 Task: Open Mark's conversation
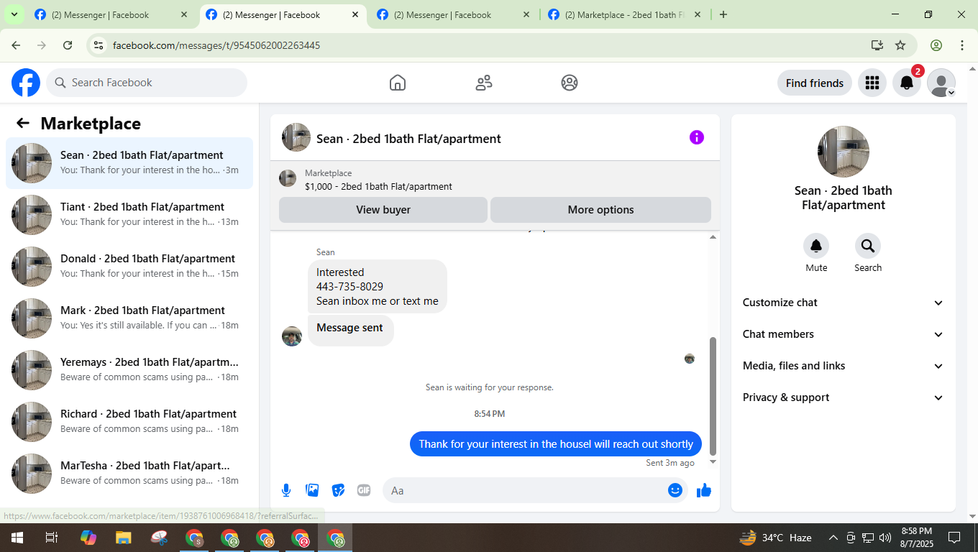pyautogui.click(x=129, y=318)
